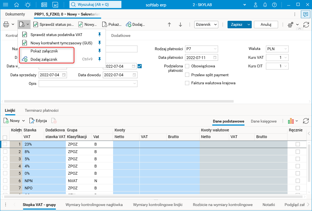
Task: Click the move up arrow icon
Action: pos(169,24)
